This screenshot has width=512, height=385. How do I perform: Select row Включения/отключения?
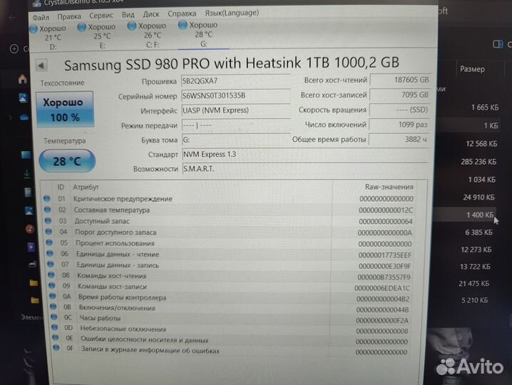tap(229, 308)
